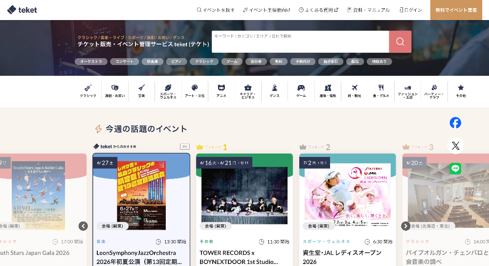Open the 音楽 guitar category
The width and height of the screenshot is (489, 266).
point(142,91)
